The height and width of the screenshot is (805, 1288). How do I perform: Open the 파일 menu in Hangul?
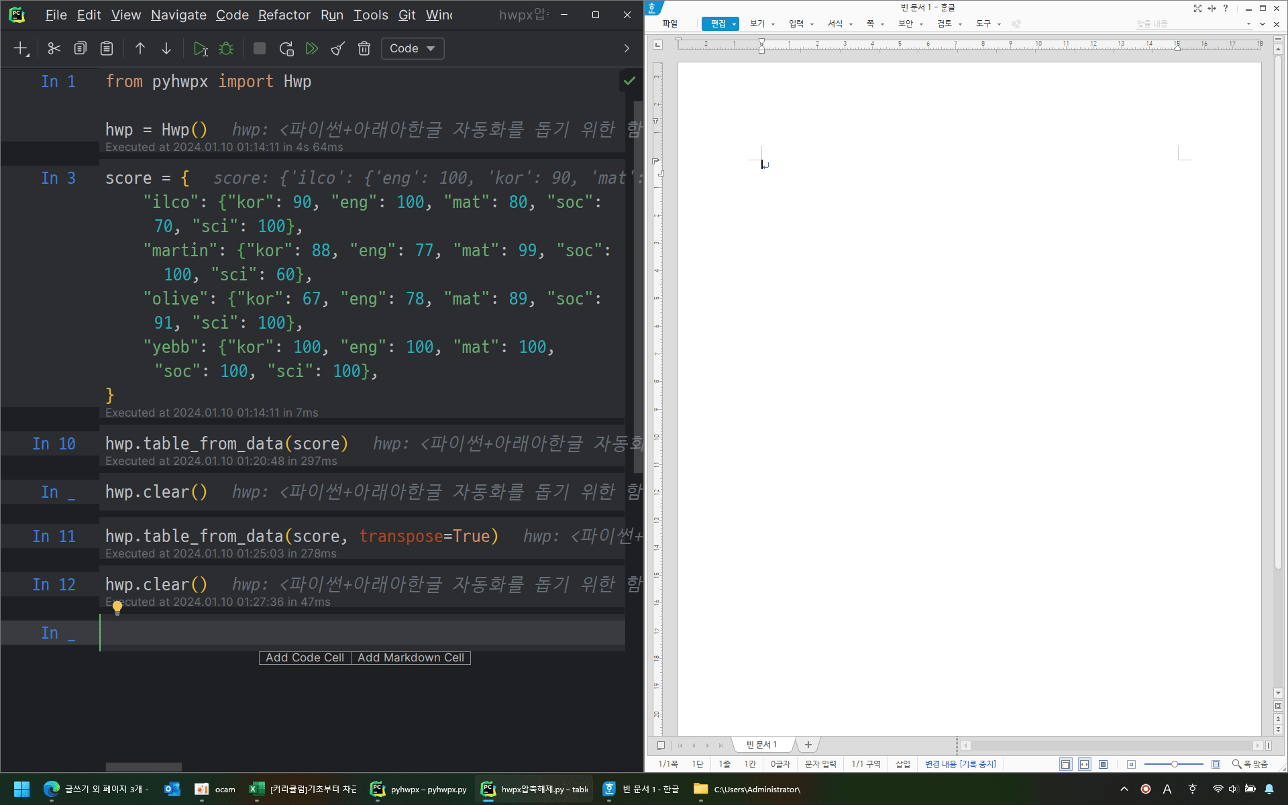coord(669,24)
